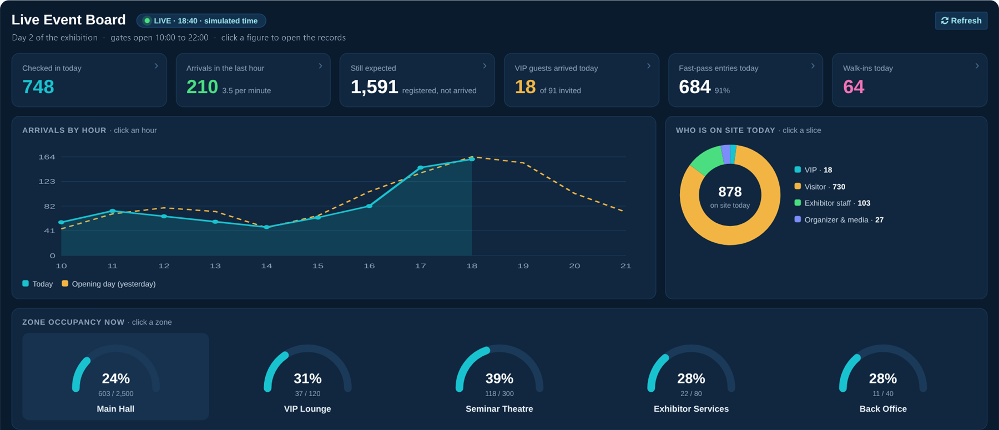
Task: Click the 748 checked-in figure
Action: pos(38,87)
